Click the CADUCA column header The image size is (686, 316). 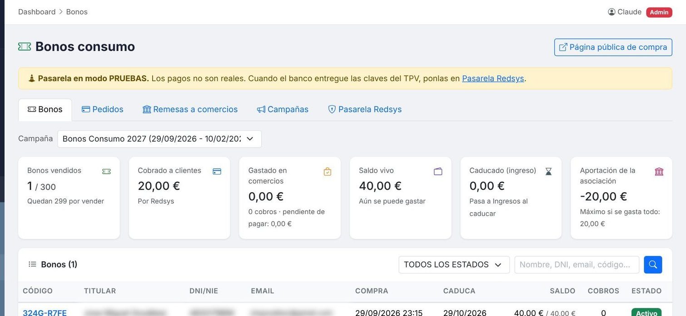pos(459,291)
